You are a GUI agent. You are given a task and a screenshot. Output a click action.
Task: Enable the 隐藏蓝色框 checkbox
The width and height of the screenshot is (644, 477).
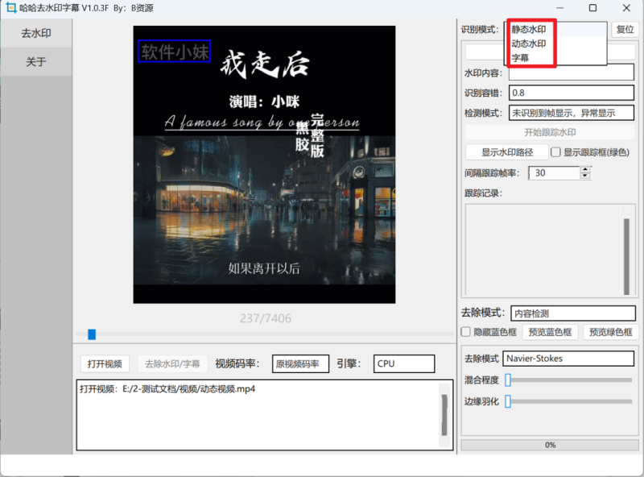[465, 333]
